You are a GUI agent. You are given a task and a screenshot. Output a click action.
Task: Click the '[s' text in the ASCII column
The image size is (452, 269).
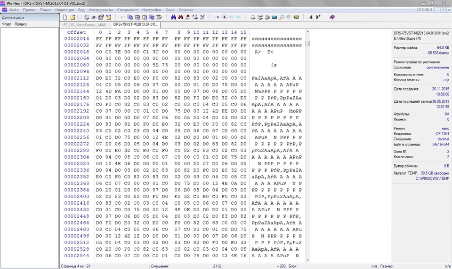pyautogui.click(x=274, y=65)
